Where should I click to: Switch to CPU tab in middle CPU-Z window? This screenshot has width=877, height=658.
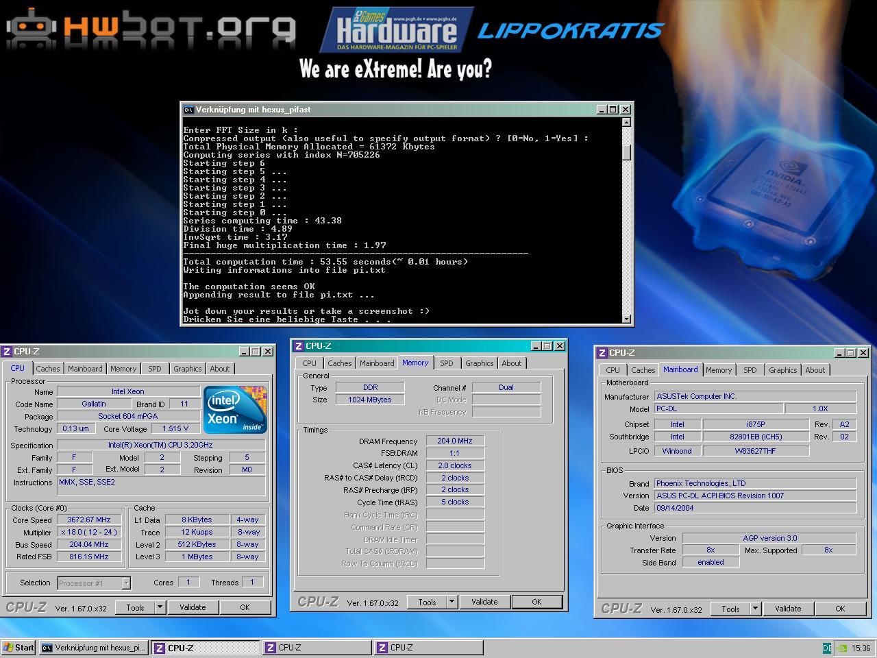(x=310, y=363)
